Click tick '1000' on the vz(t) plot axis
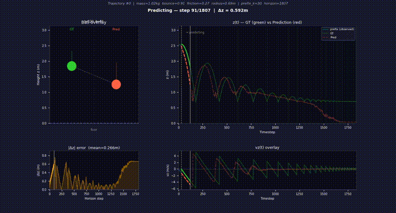The image size is (396, 213). pyautogui.click(x=276, y=194)
